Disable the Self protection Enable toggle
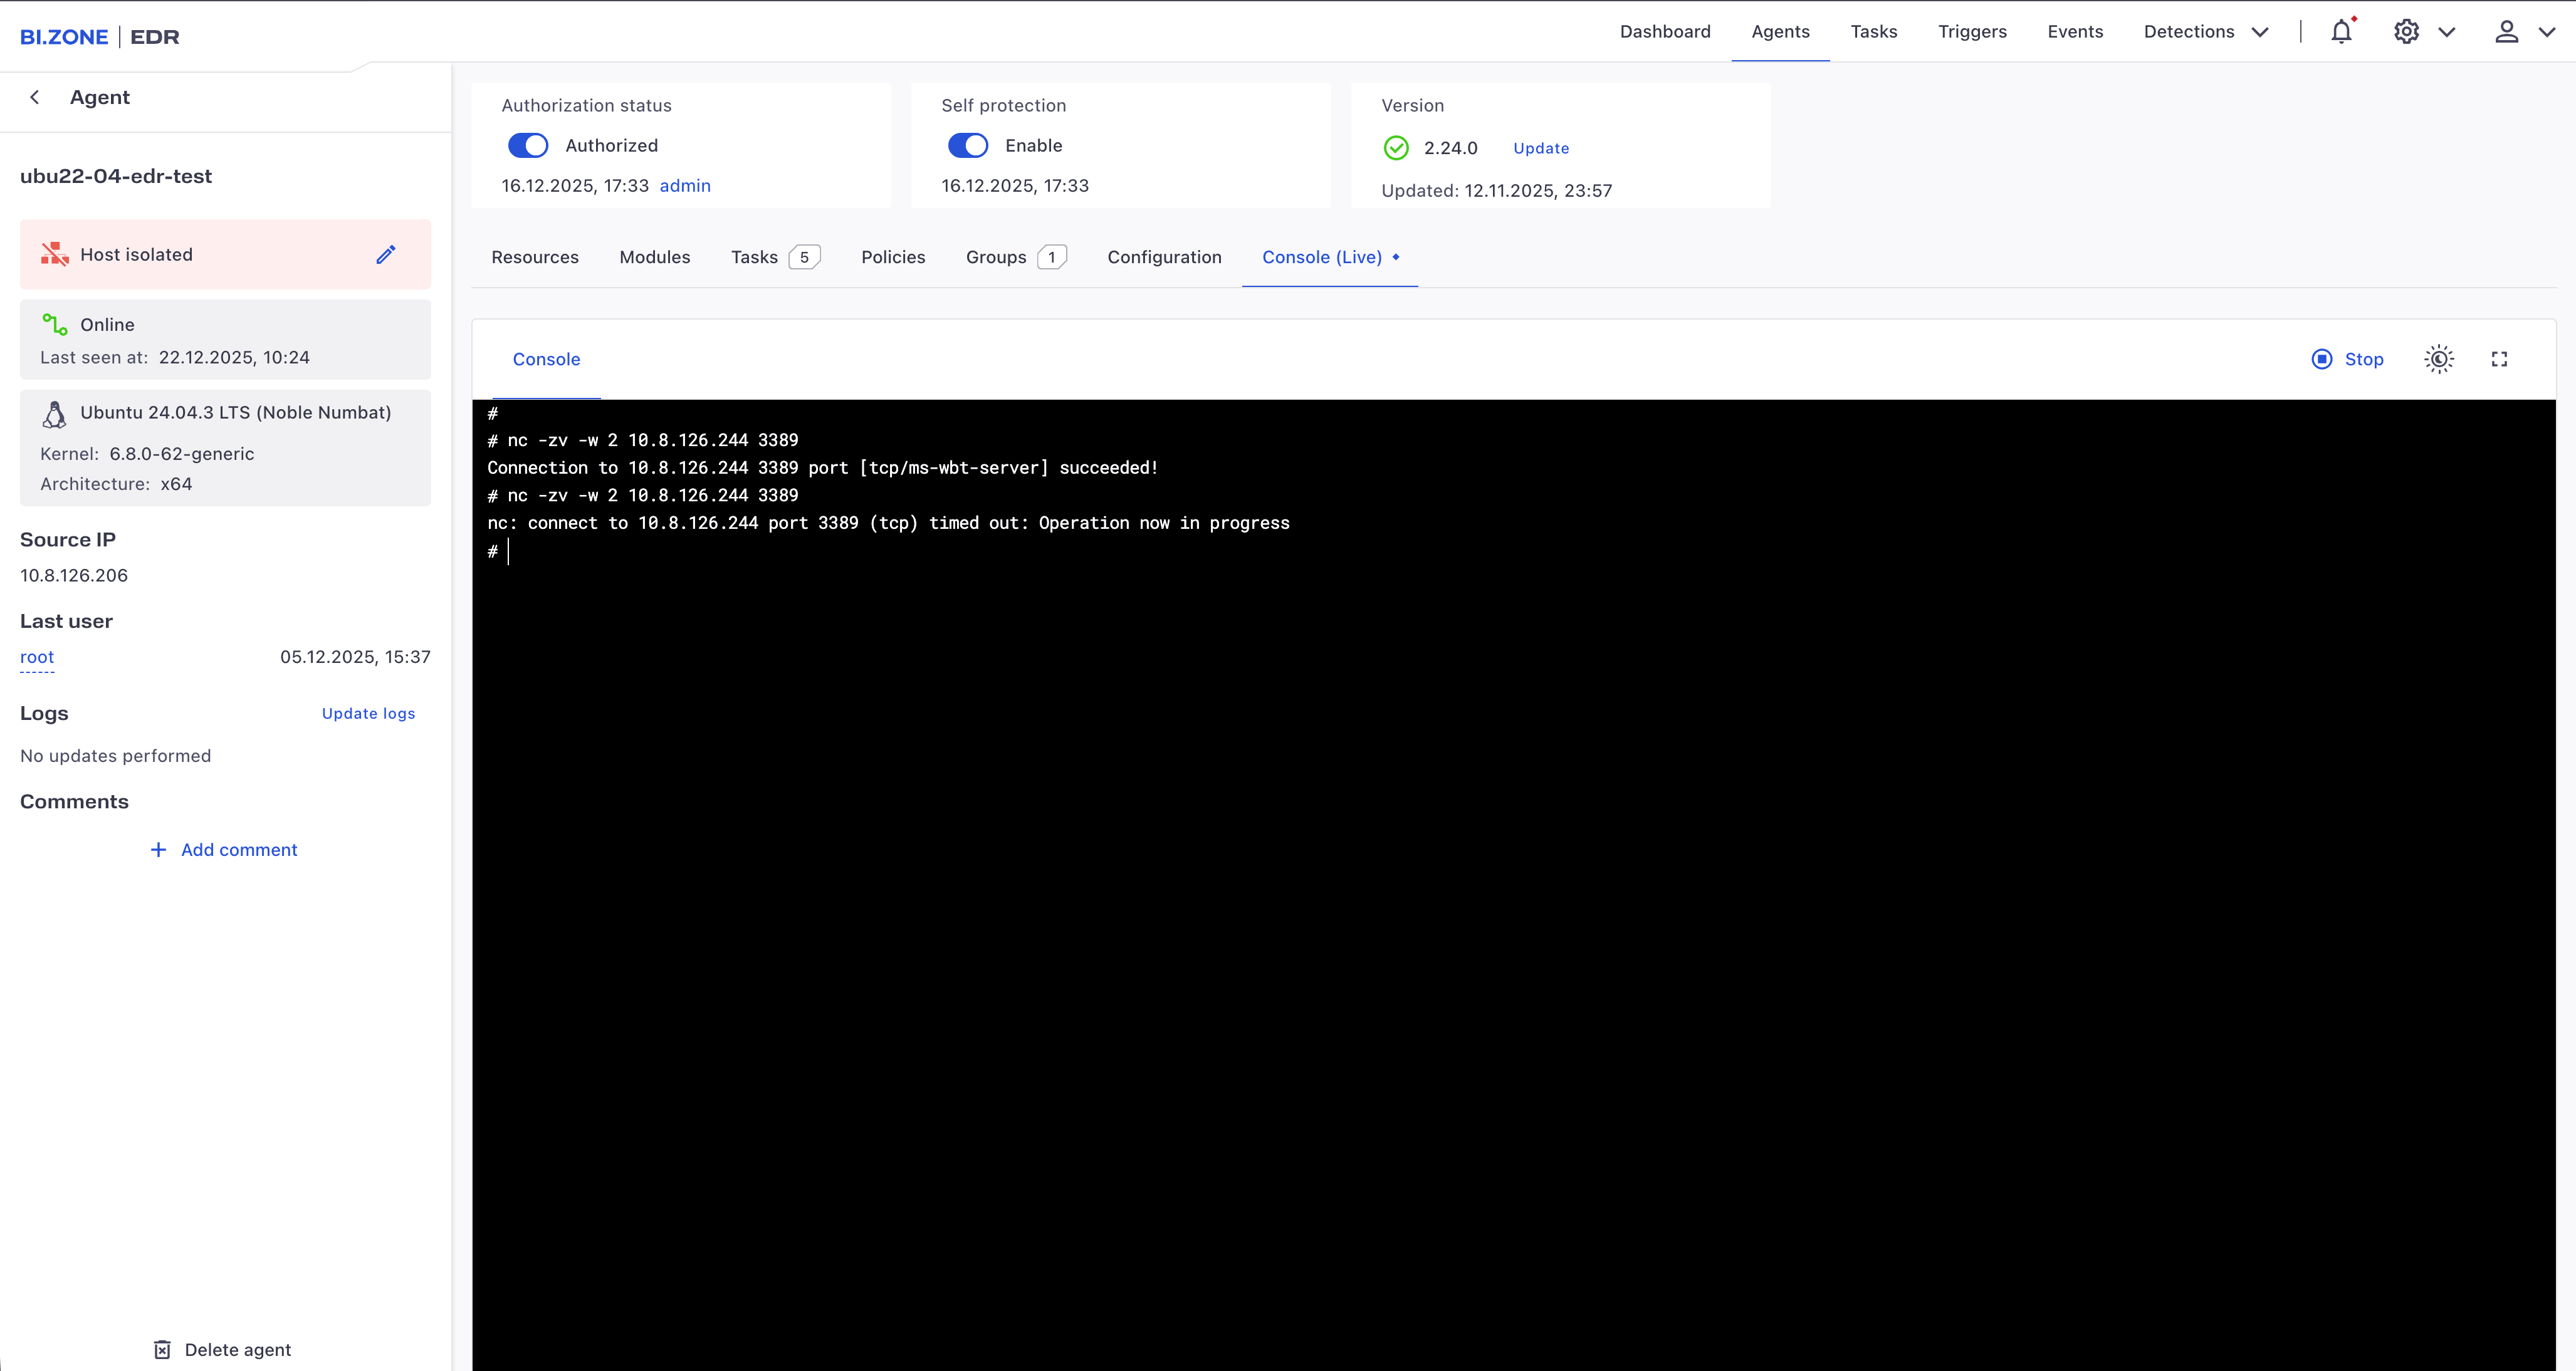2576x1371 pixels. [967, 145]
